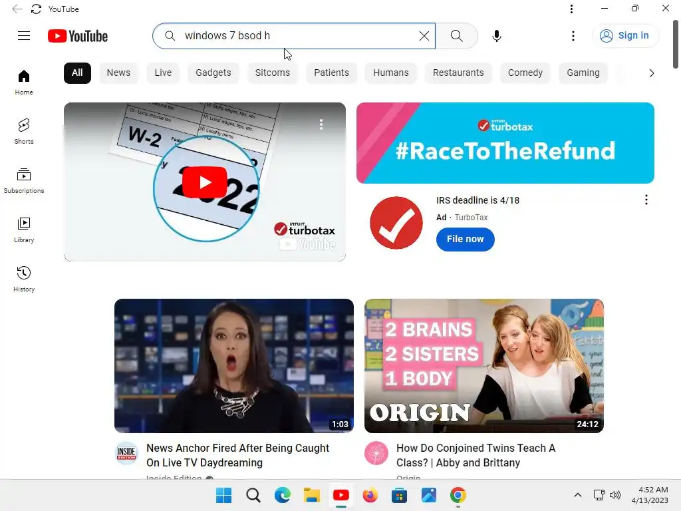
Task: Click the magnifier search button
Action: [456, 36]
